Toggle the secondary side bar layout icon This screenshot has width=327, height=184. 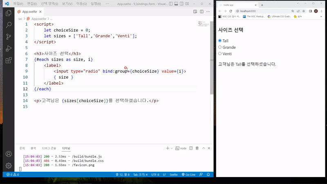(181, 4)
